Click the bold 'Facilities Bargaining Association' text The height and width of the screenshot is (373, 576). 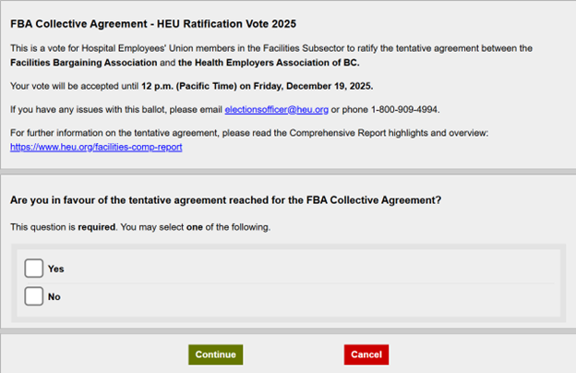(x=84, y=63)
